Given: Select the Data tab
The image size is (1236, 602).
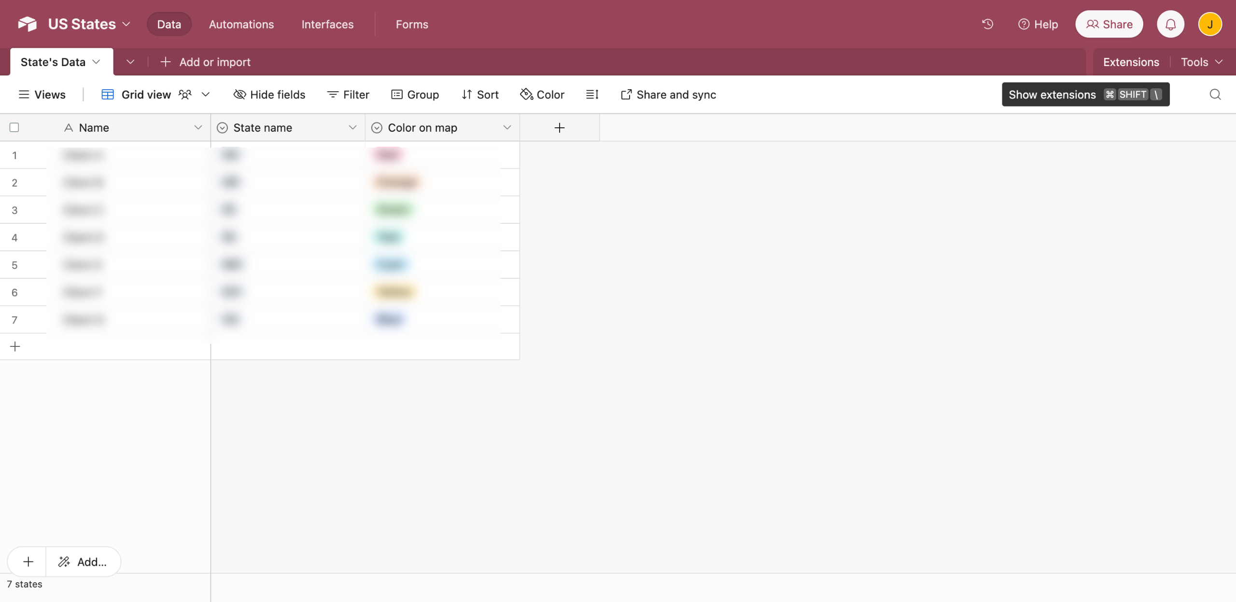Looking at the screenshot, I should [169, 24].
